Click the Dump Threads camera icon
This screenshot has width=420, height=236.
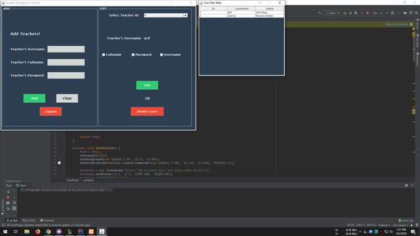(8, 203)
